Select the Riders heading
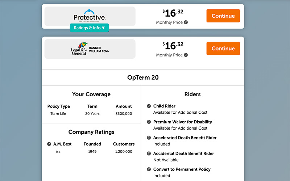 point(192,94)
